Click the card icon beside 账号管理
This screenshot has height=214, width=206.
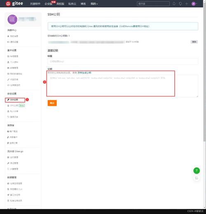tap(8, 56)
